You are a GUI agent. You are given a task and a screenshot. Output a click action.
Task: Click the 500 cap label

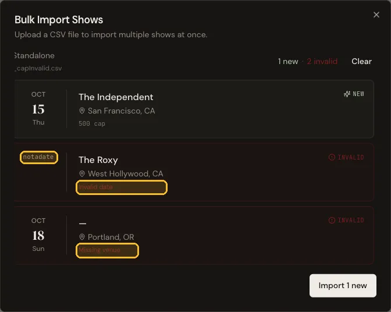point(92,124)
